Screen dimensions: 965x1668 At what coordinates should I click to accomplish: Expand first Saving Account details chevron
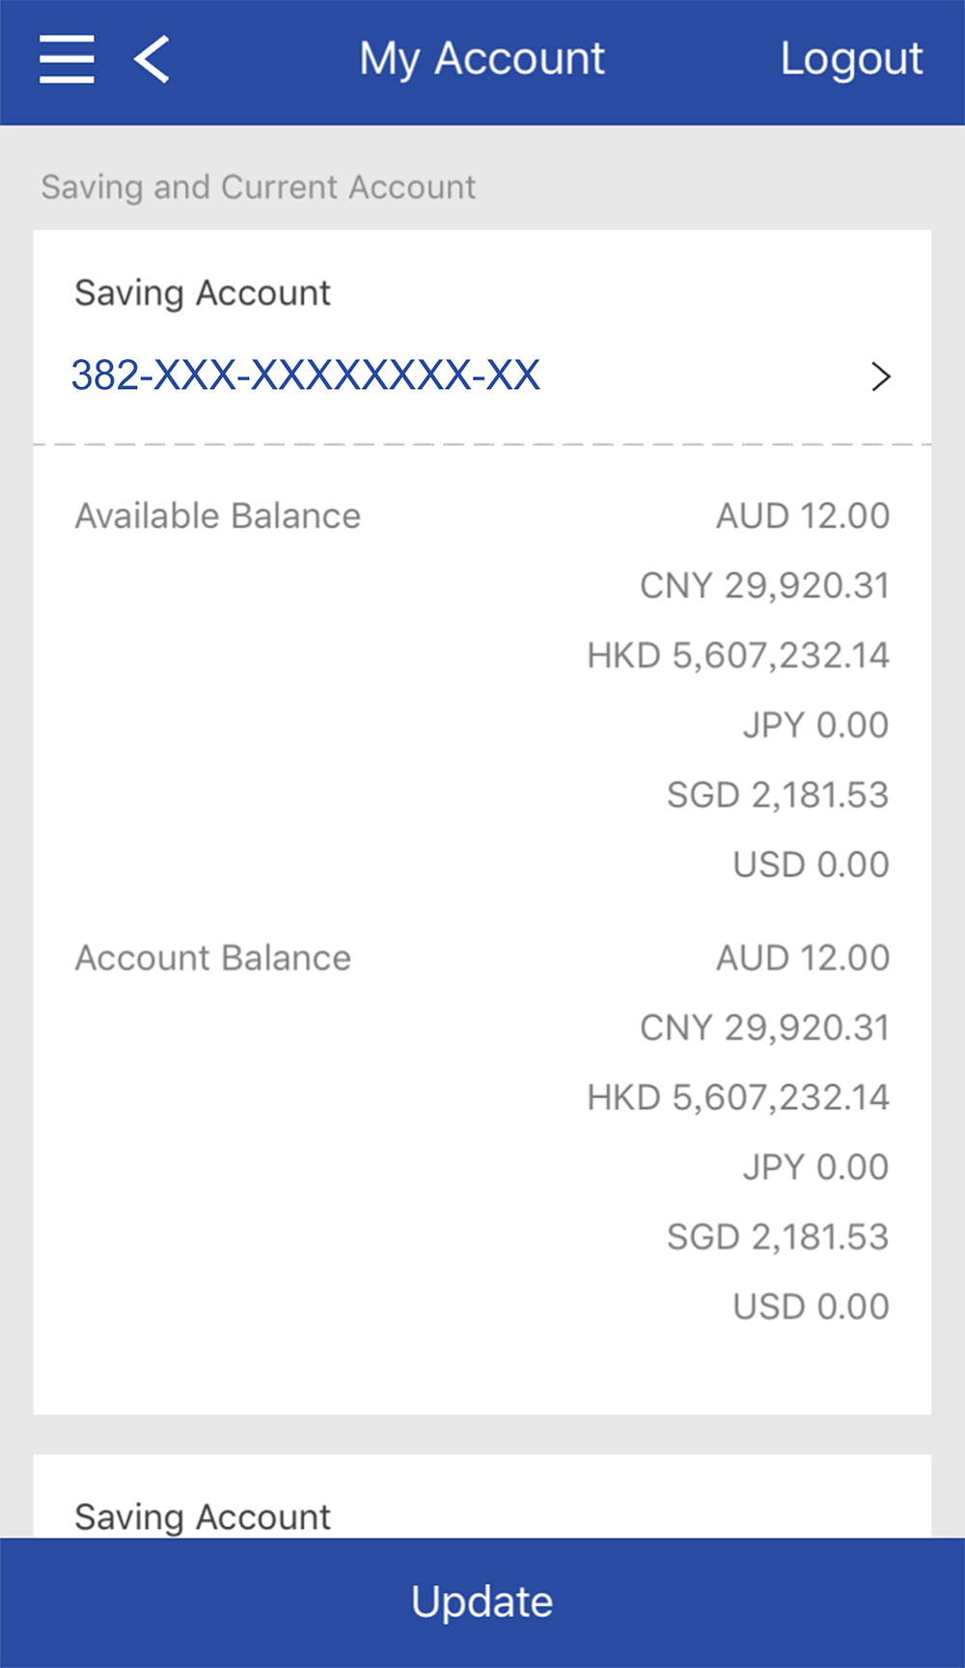(x=880, y=376)
